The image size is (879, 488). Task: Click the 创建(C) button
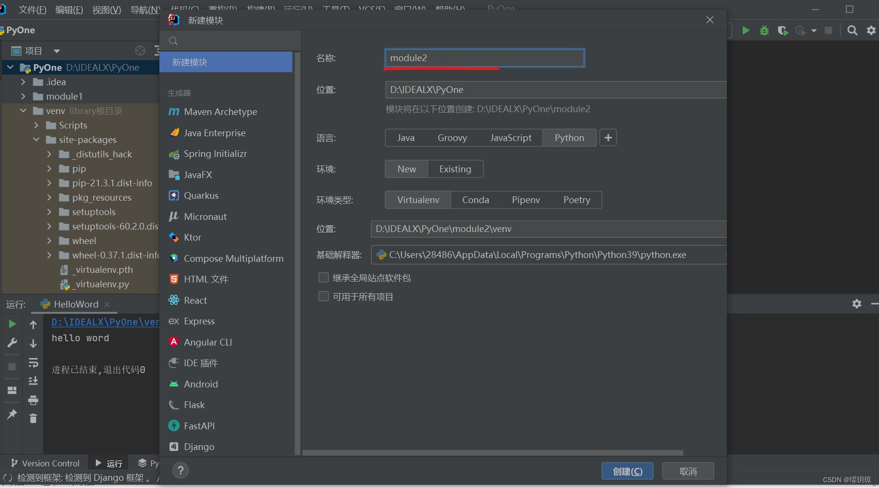628,471
